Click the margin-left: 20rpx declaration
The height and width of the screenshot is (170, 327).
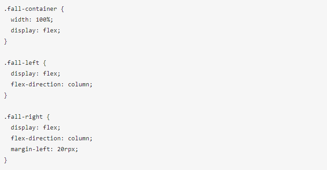pos(45,149)
